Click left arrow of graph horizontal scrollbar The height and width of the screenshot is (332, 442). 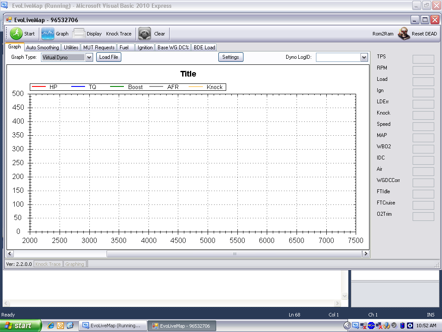point(10,253)
